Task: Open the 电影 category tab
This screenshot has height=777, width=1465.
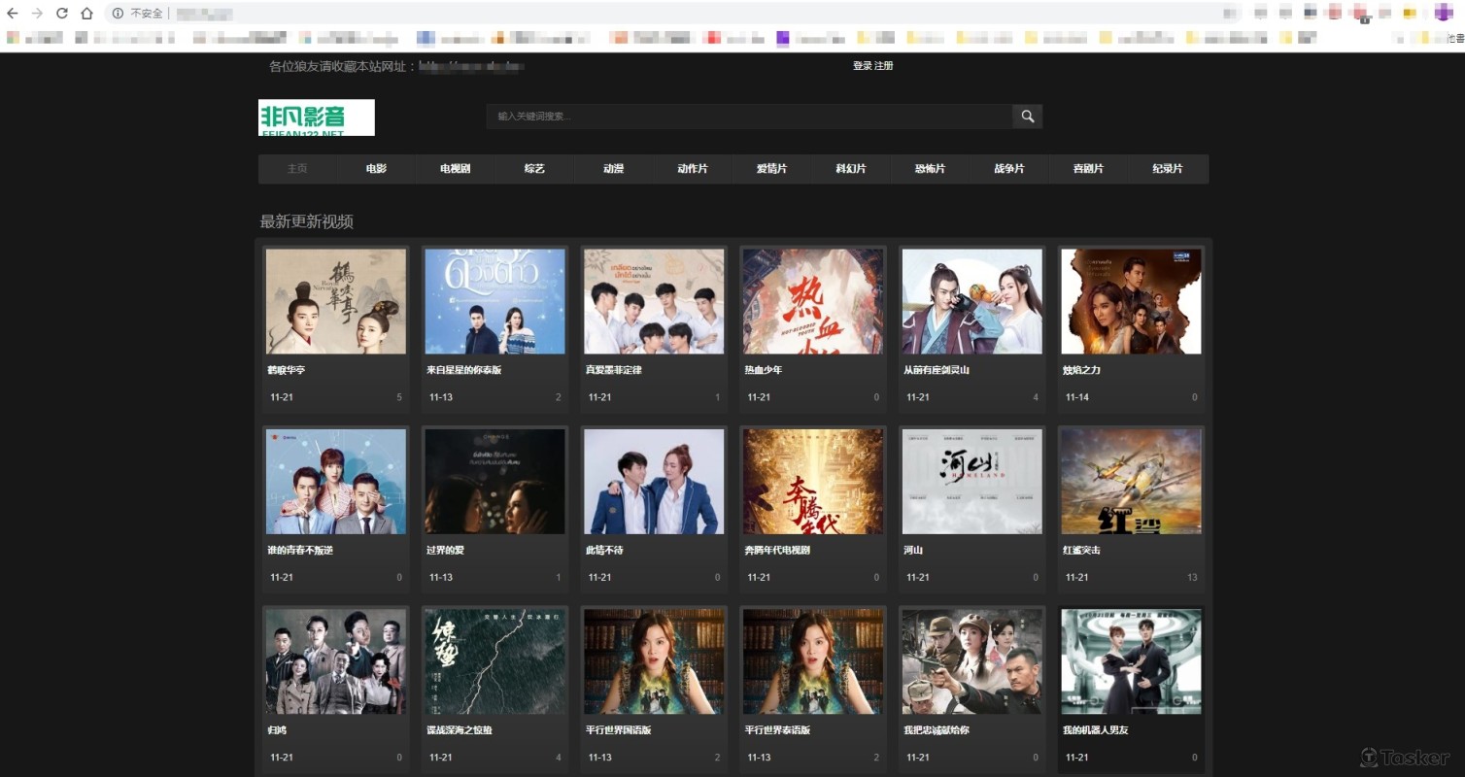Action: (x=376, y=169)
